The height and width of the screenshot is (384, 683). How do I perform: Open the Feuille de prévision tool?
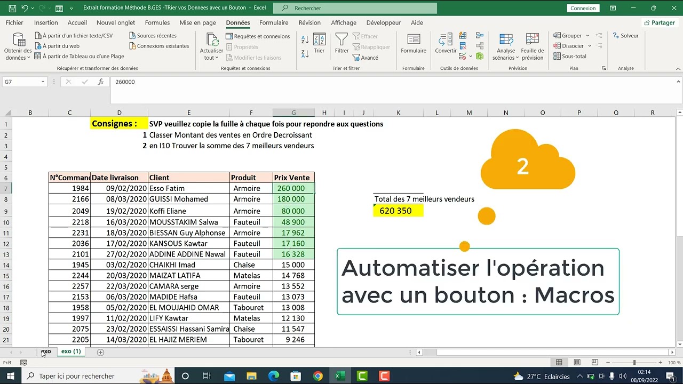click(533, 46)
